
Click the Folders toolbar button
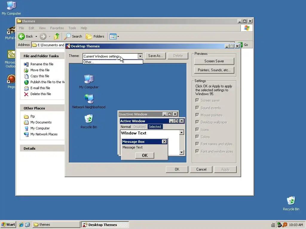tap(95, 36)
